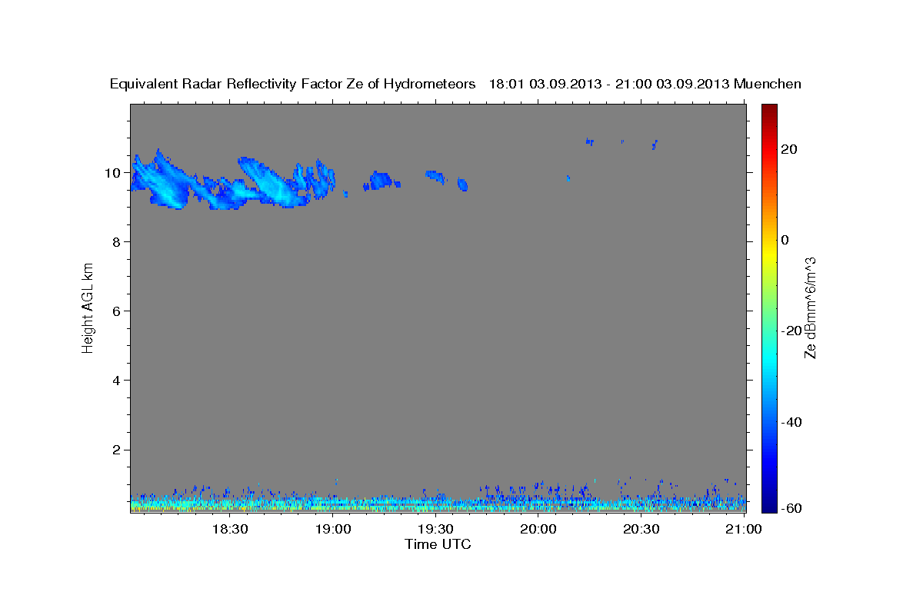Screen dimensions: 923x615
Task: Click the height tick label 6
Action: tap(118, 311)
